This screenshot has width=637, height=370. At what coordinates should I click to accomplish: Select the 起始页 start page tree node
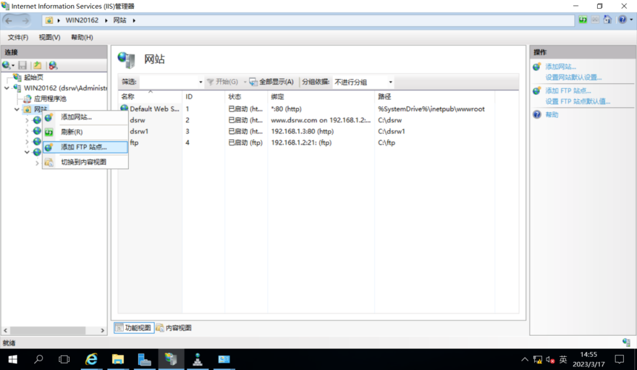34,77
